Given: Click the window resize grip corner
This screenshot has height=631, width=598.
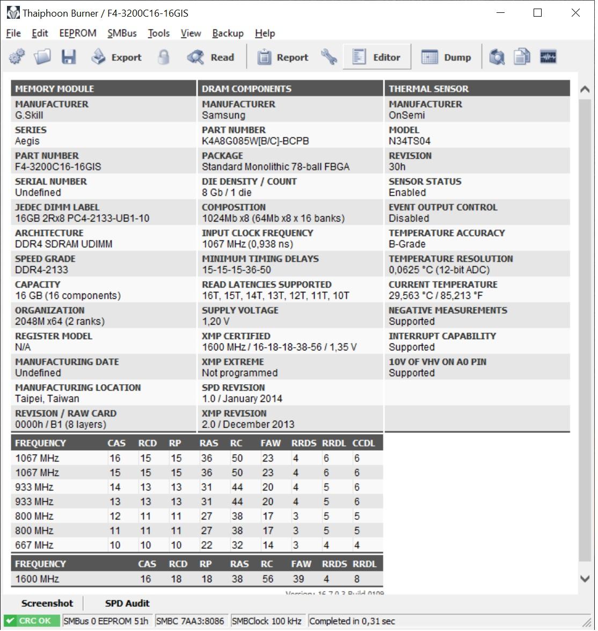Looking at the screenshot, I should 587,622.
